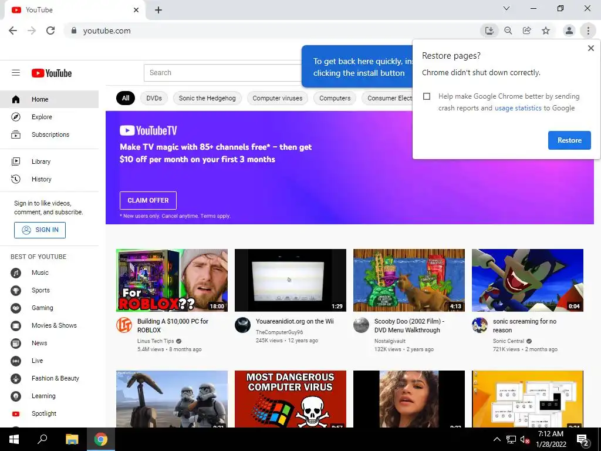Dismiss the Restore pages popup
Viewport: 601px width, 451px height.
click(590, 48)
